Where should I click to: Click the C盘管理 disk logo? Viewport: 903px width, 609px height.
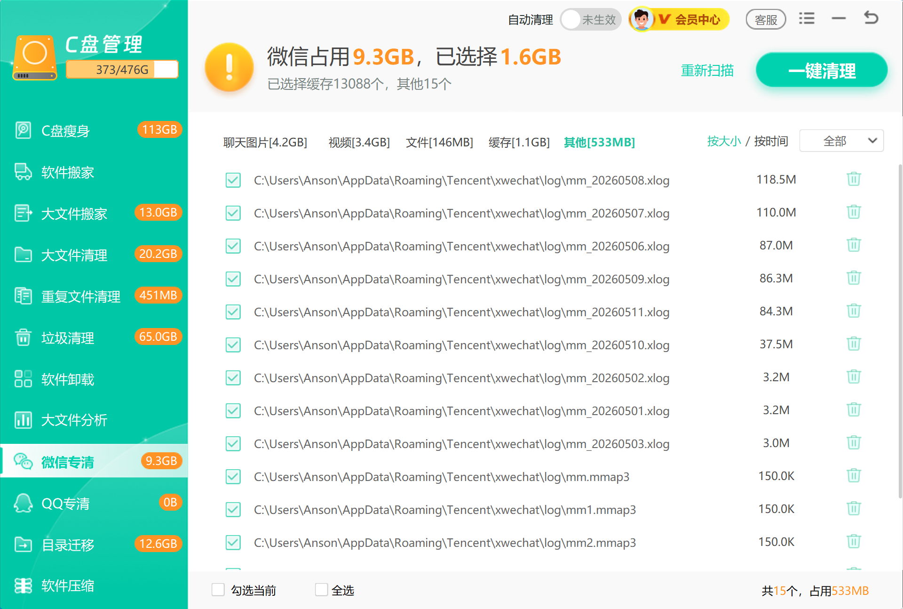click(x=35, y=58)
